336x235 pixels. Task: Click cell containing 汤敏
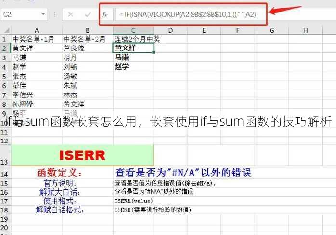coord(88,76)
